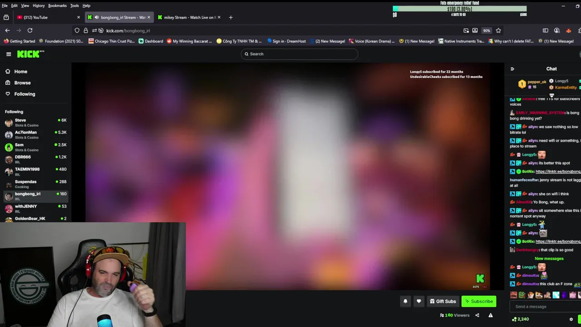Open Firefox tracking protection shield icon
Screen dimensions: 581x327
[x=77, y=30]
